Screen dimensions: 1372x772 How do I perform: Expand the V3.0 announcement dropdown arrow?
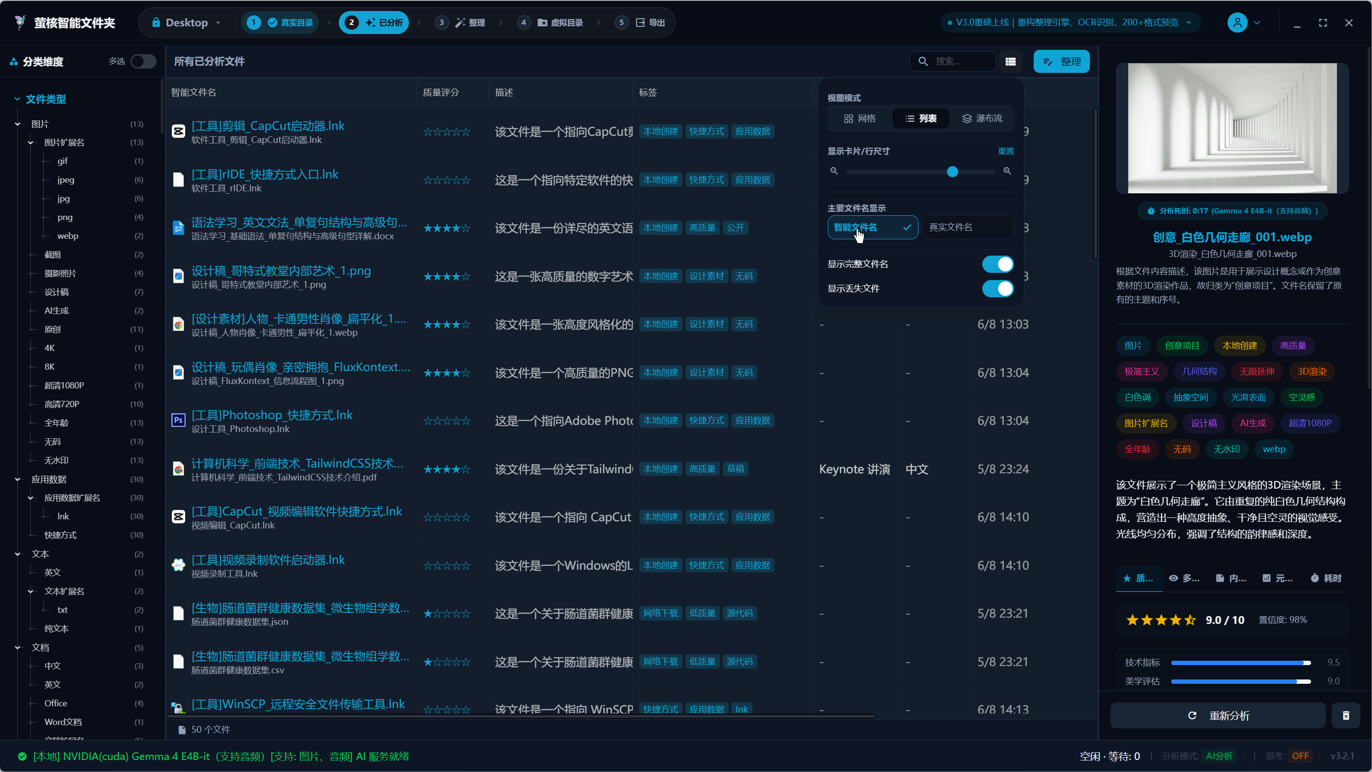click(1189, 23)
